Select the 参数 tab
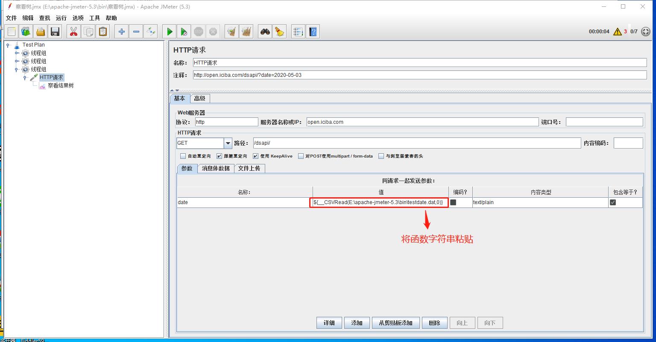This screenshot has width=656, height=342. 187,168
